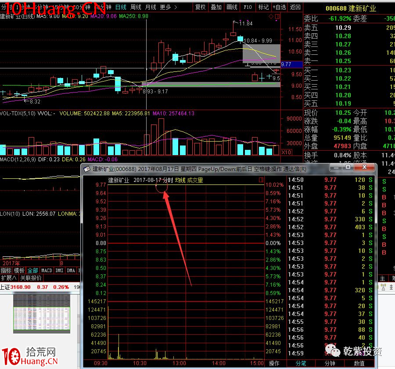Switch main chart to 周线 period
395x369 pixels.
click(136, 7)
